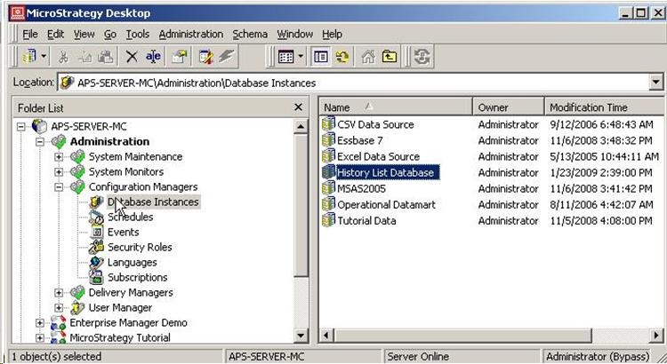Expand the System Maintenance tree node
This screenshot has height=364, width=667.
pyautogui.click(x=60, y=157)
